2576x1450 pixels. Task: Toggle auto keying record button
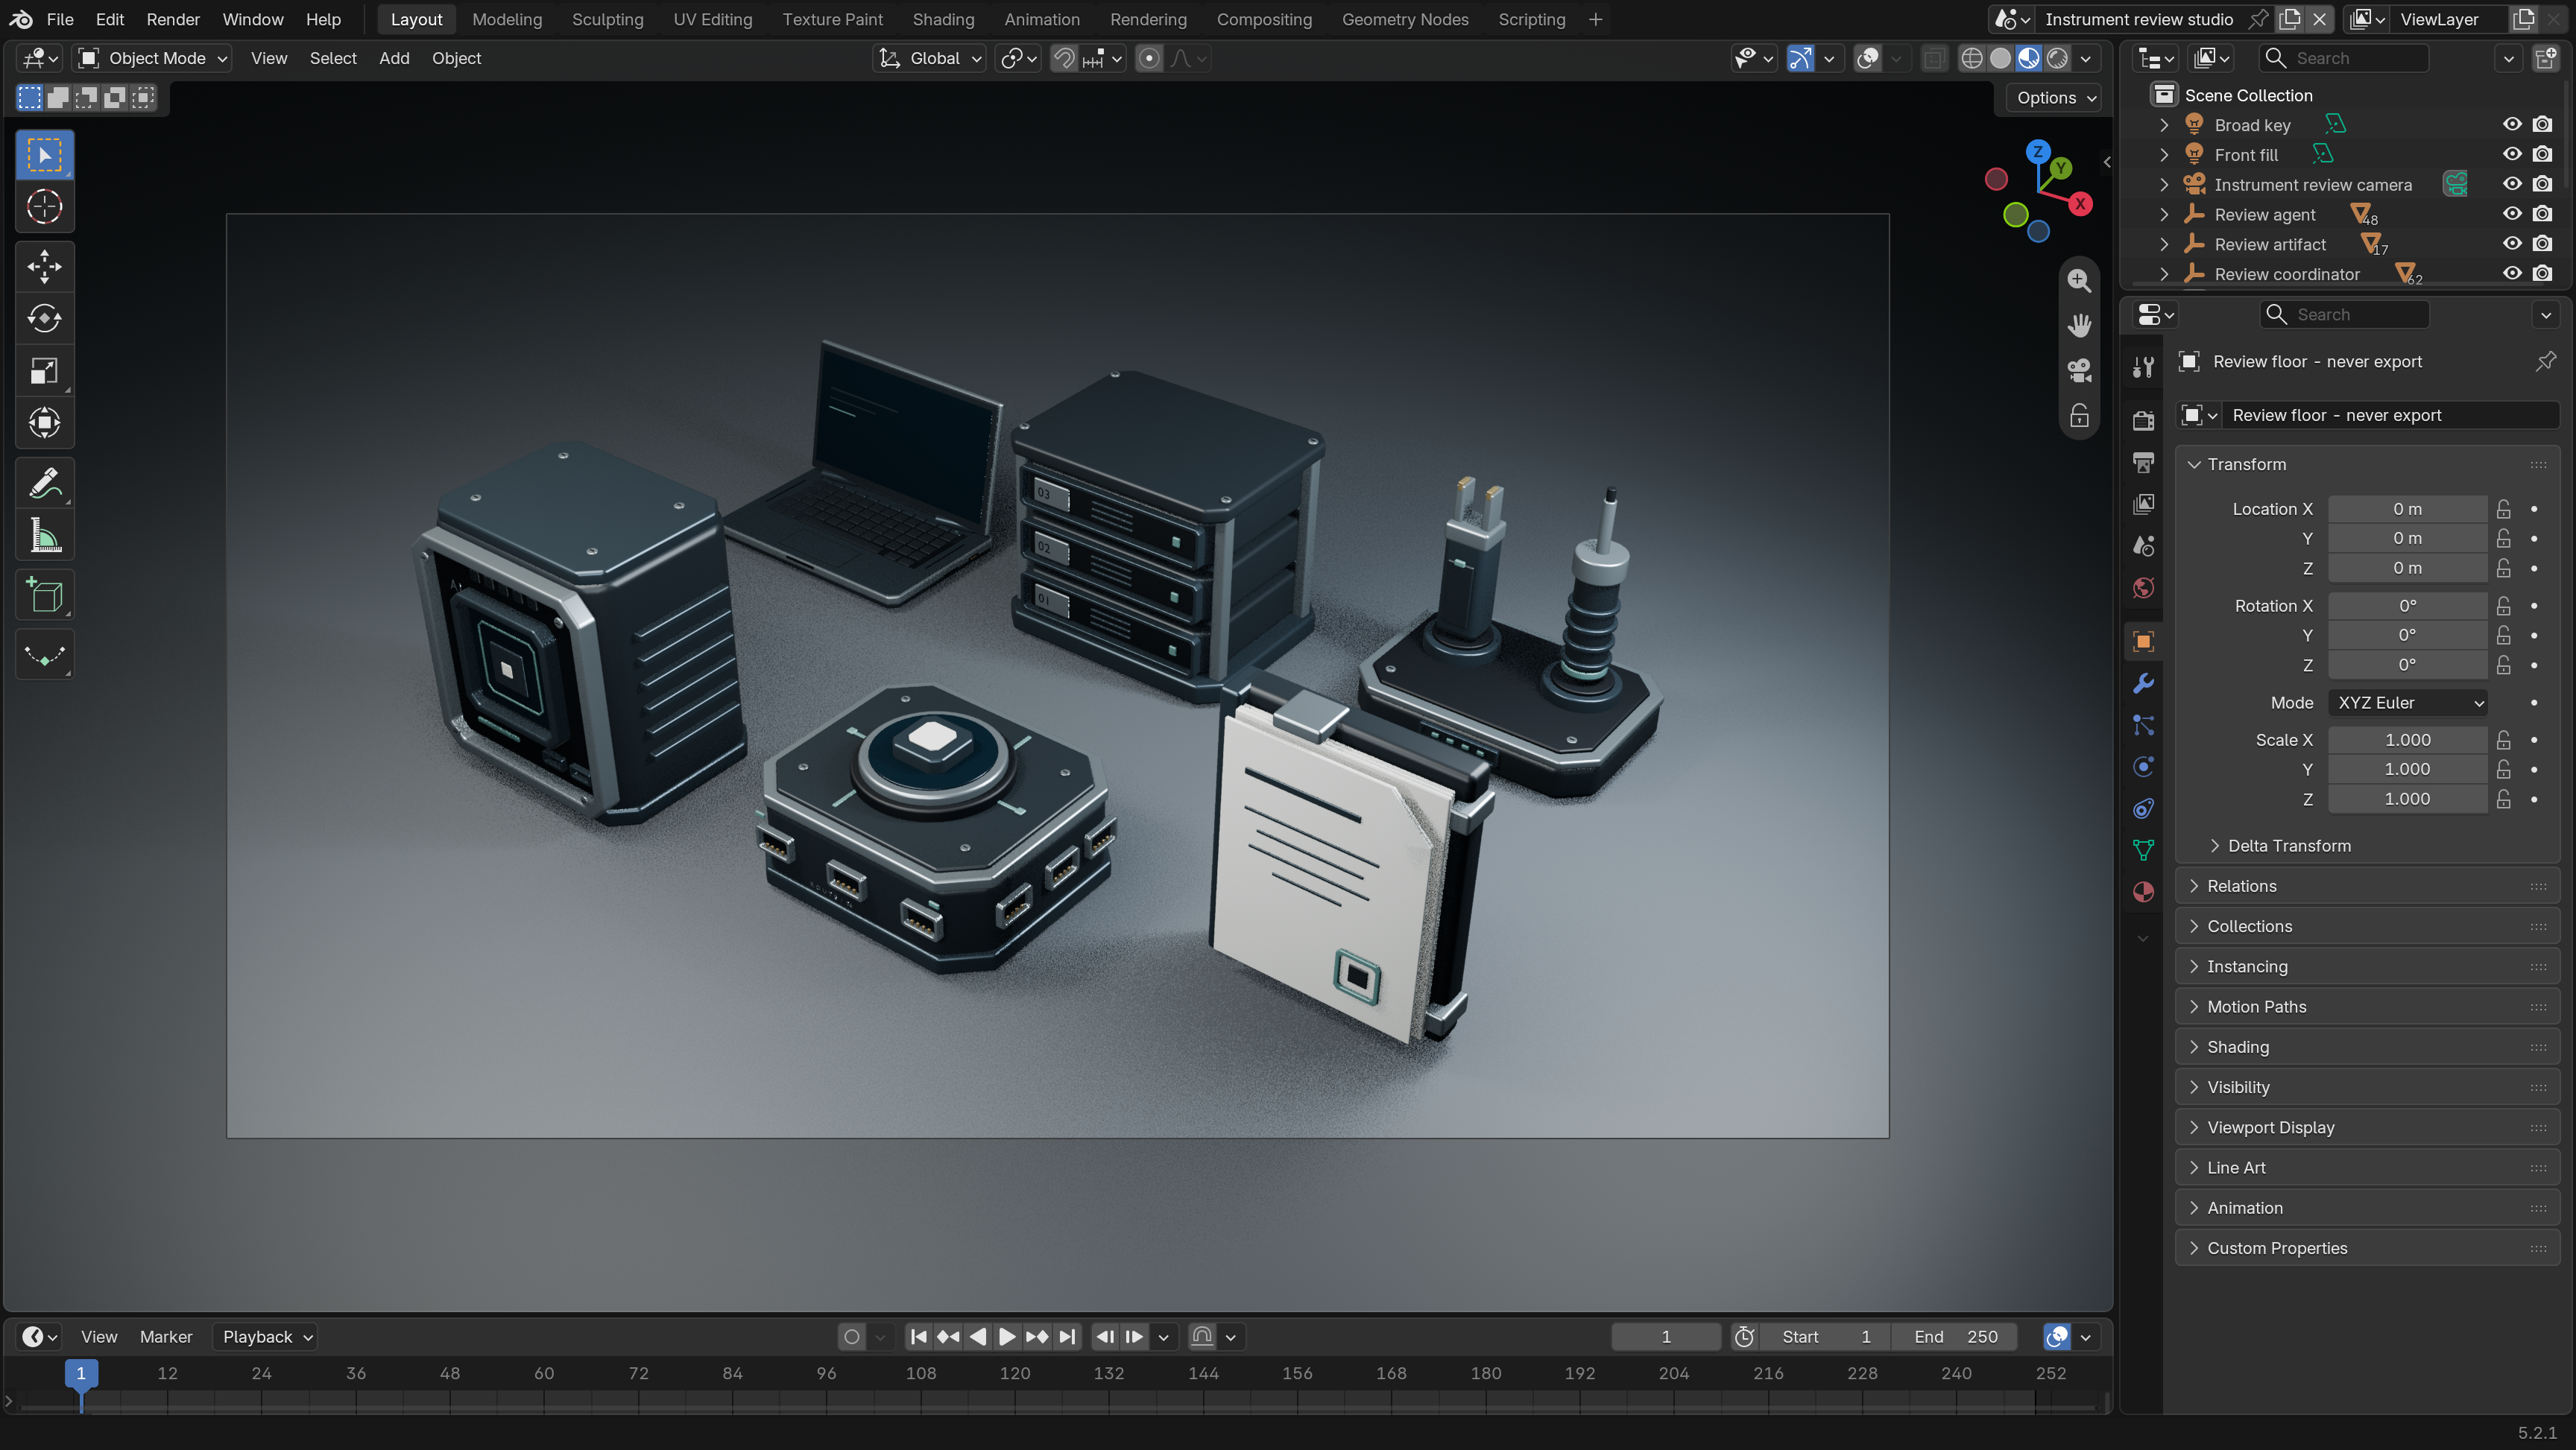click(851, 1337)
